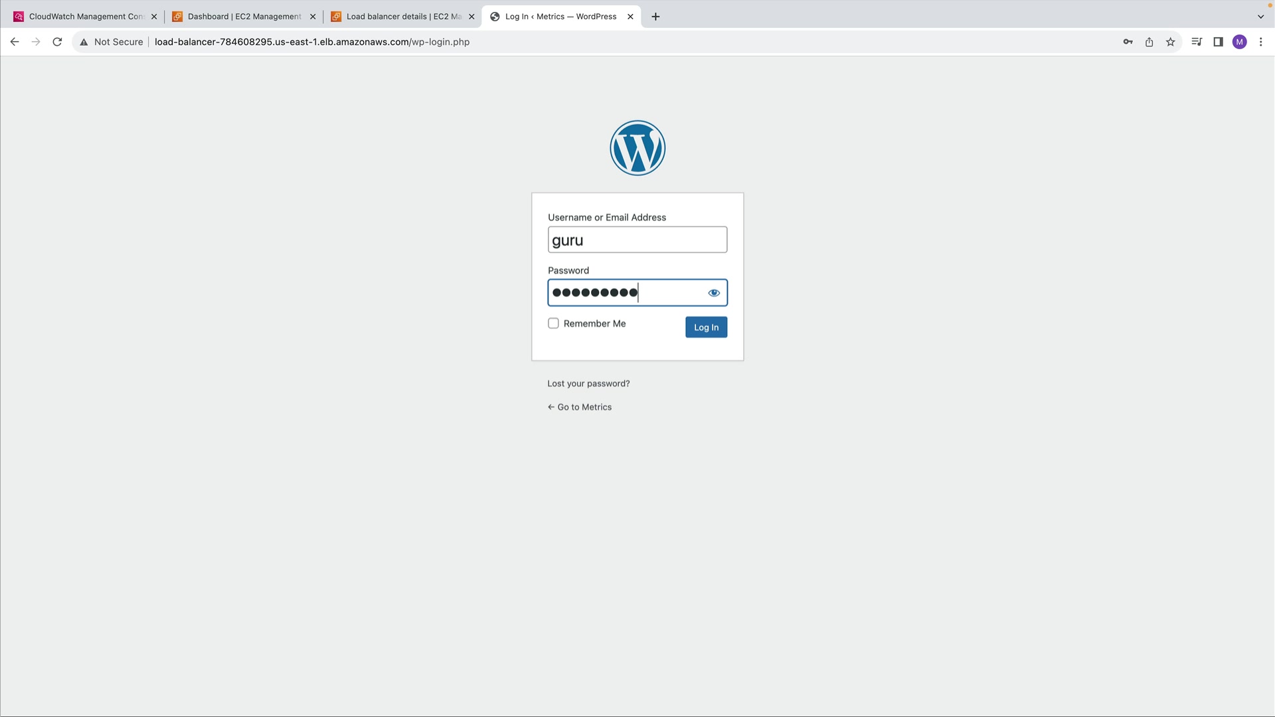This screenshot has width=1275, height=717.
Task: Click the Not Secure site warning
Action: [112, 42]
